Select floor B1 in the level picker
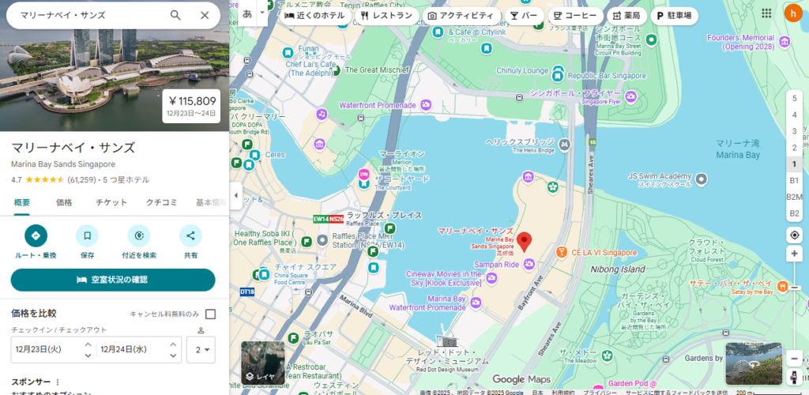The width and height of the screenshot is (809, 395). coord(794,180)
